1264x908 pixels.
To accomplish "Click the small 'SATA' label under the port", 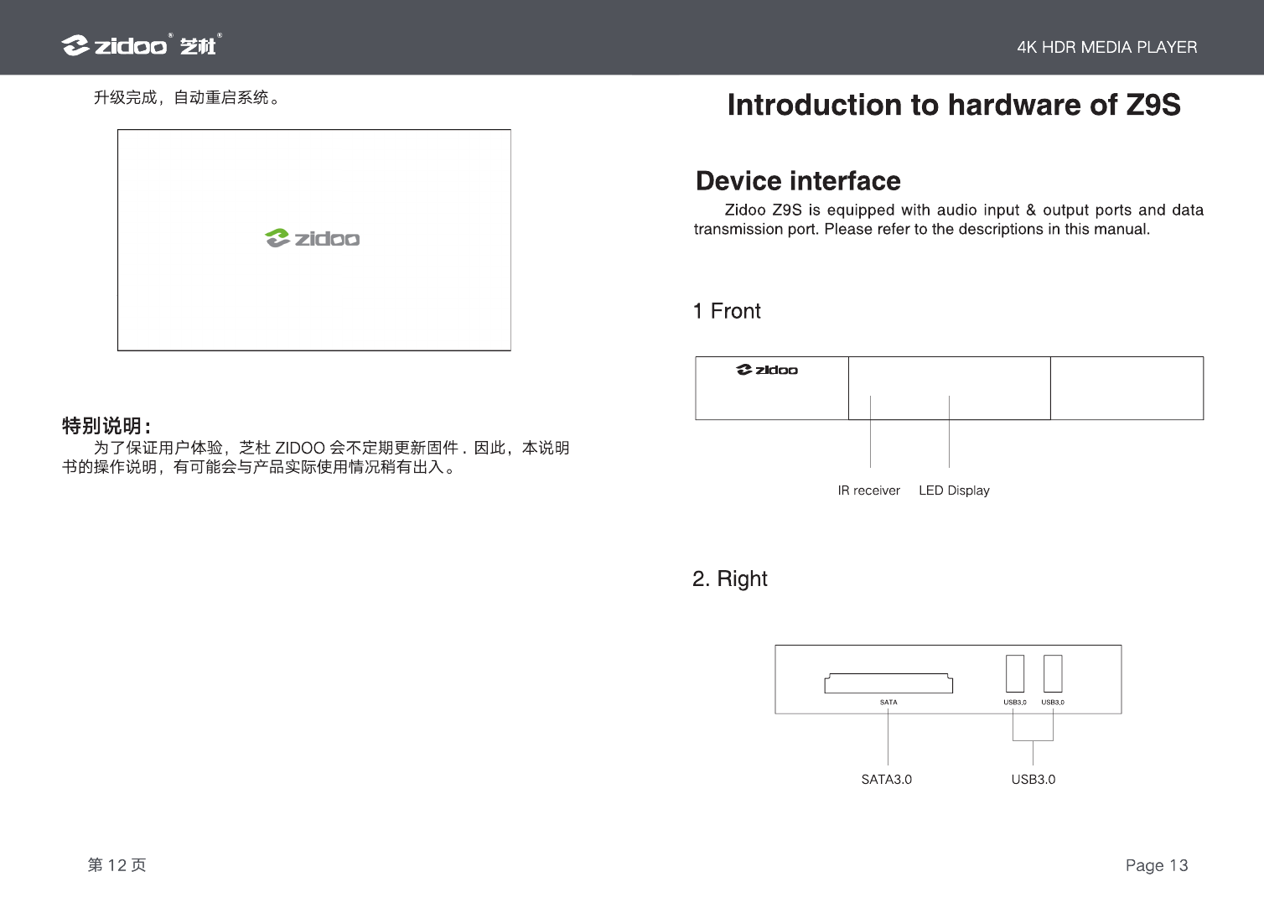I will click(888, 703).
